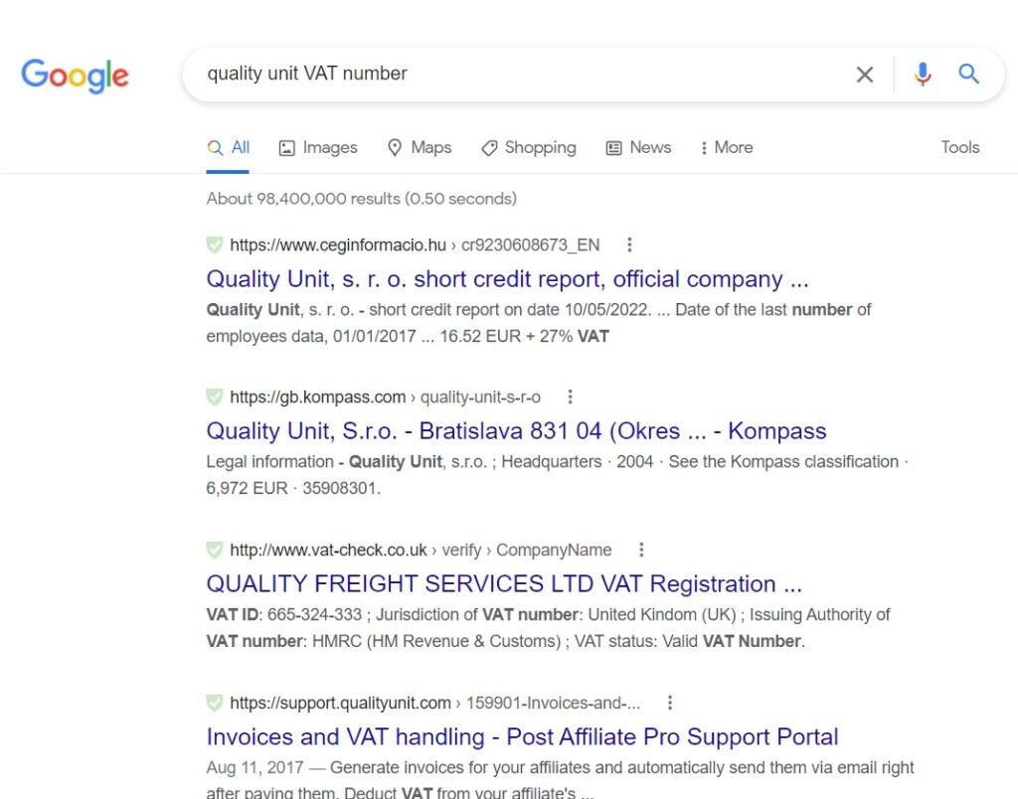Open Shopping search via the tag icon
1018x799 pixels.
pyautogui.click(x=488, y=146)
